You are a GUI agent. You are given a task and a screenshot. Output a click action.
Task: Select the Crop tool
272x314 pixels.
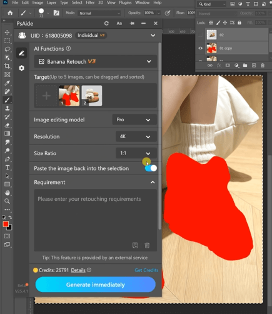[x=7, y=66]
